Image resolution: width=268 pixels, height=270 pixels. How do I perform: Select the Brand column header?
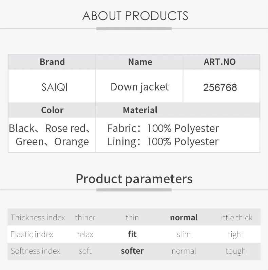[x=52, y=62]
